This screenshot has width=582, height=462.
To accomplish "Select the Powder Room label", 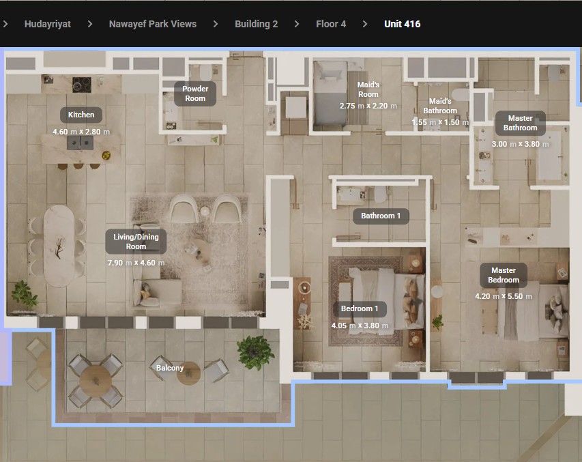I will point(195,93).
